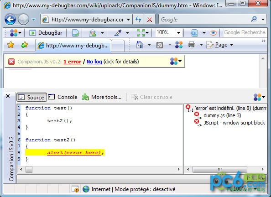Click the Internet zone globe icon

(86, 189)
